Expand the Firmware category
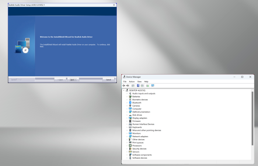258x166 pixels. tap(127, 121)
